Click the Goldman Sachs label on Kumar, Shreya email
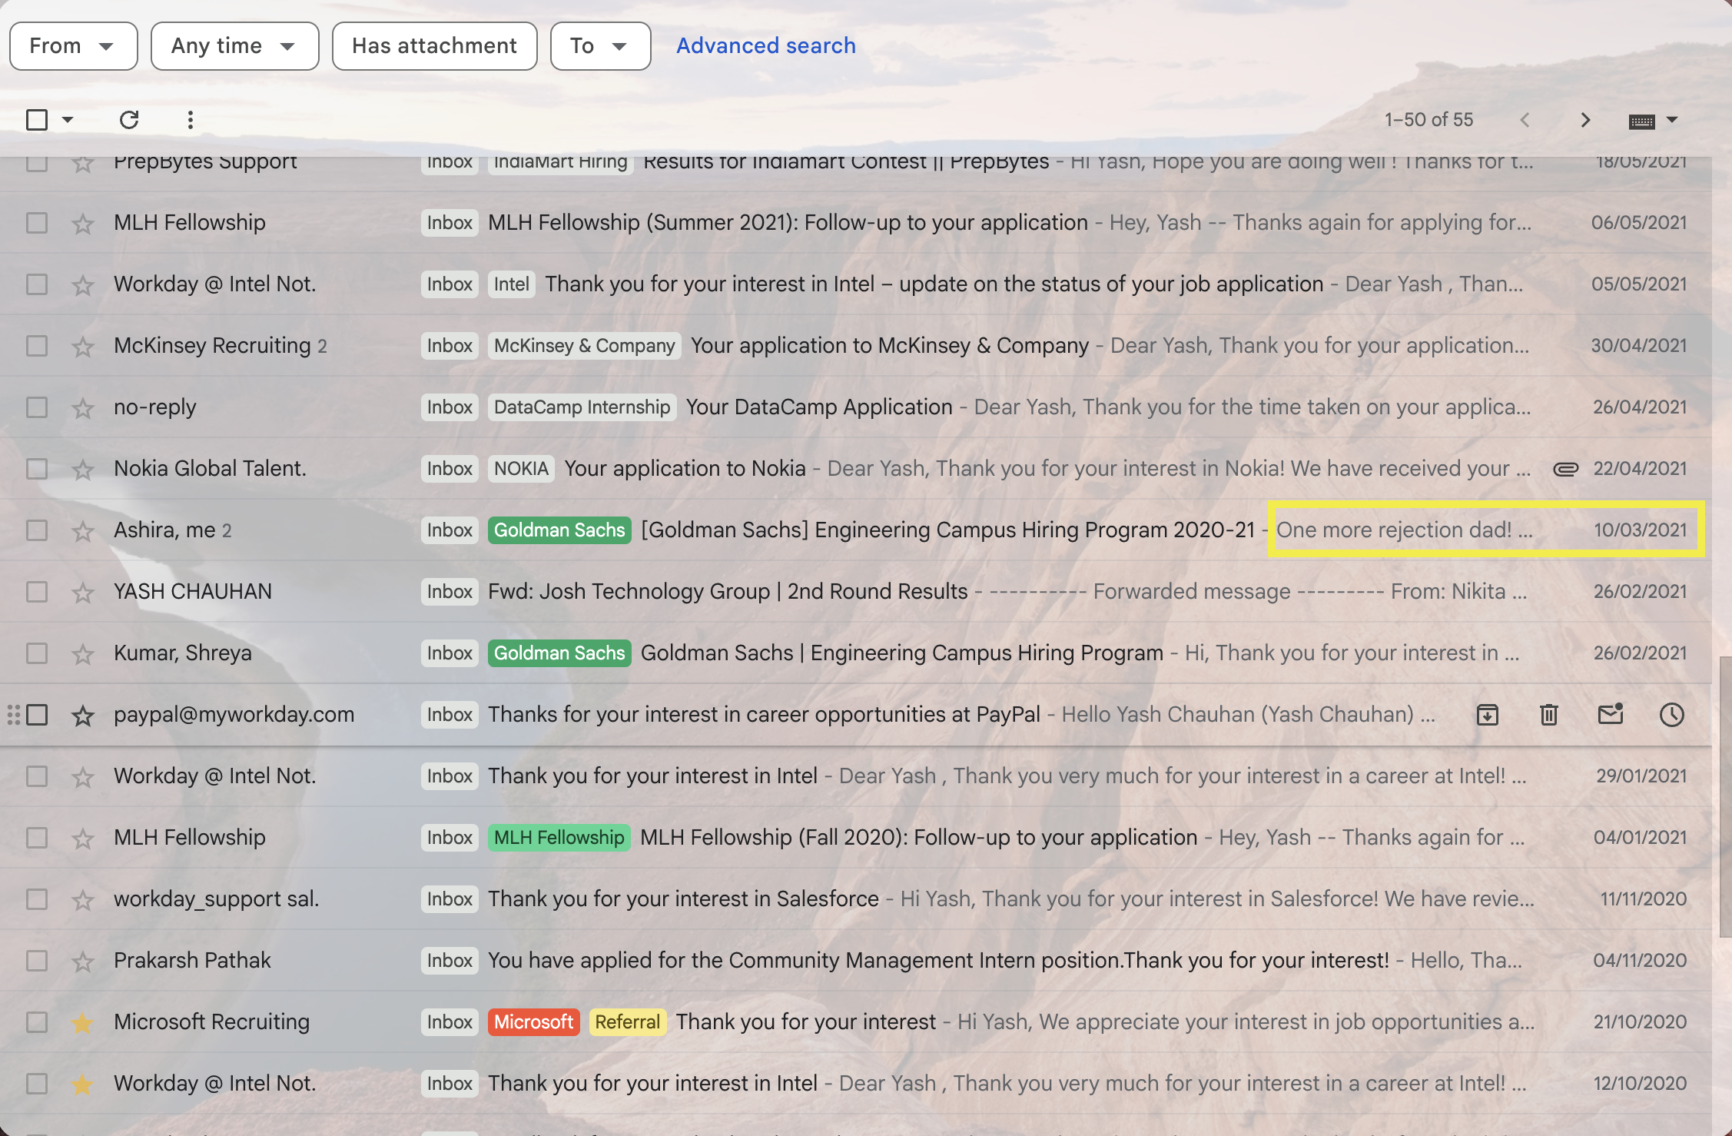This screenshot has height=1136, width=1732. (x=559, y=653)
